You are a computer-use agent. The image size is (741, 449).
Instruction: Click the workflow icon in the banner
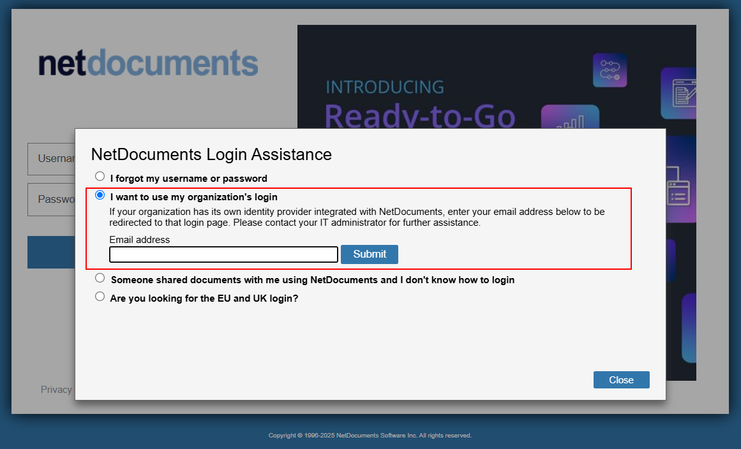click(x=610, y=70)
